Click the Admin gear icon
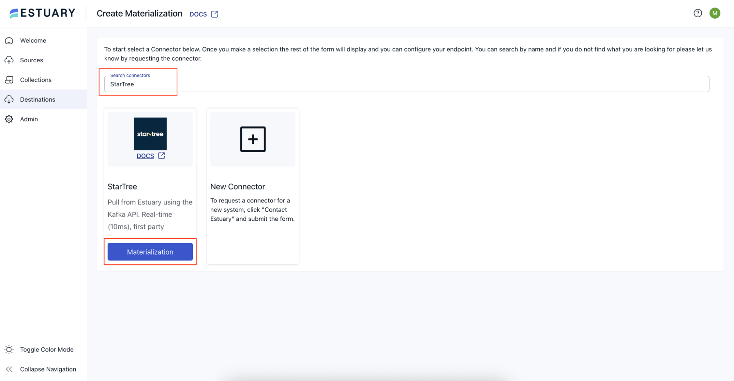The width and height of the screenshot is (734, 381). (9, 119)
